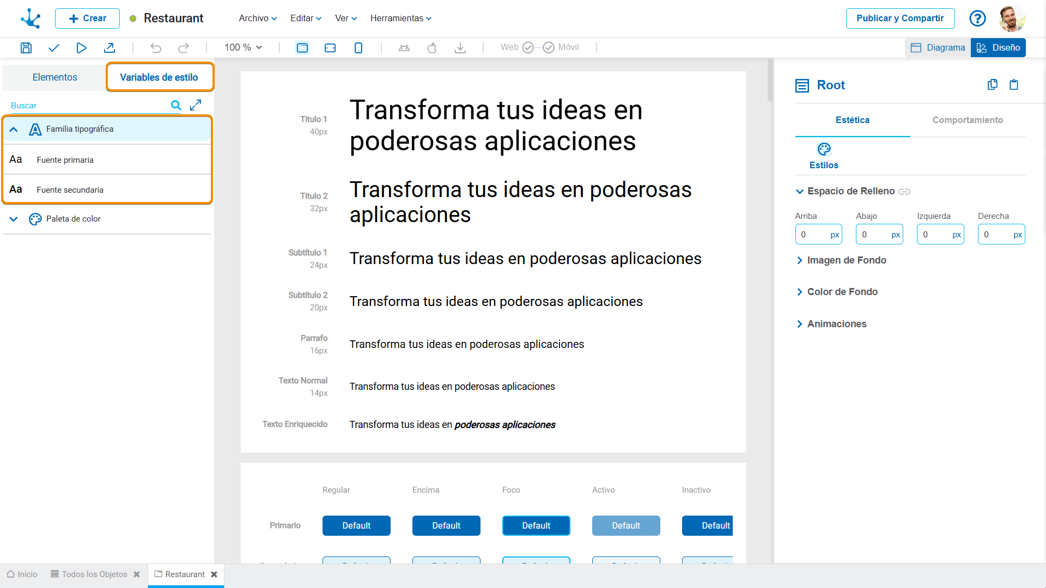The width and height of the screenshot is (1046, 588).
Task: Open the 100 % zoom dropdown
Action: click(243, 47)
